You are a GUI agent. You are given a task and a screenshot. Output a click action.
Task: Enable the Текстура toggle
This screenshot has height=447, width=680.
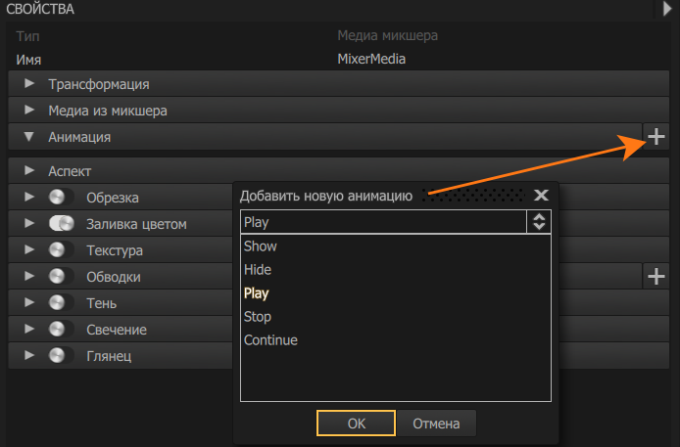[x=62, y=250]
